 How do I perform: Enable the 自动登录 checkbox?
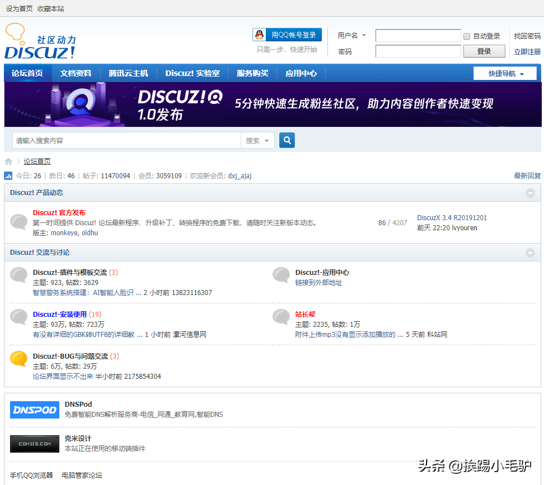[x=467, y=36]
